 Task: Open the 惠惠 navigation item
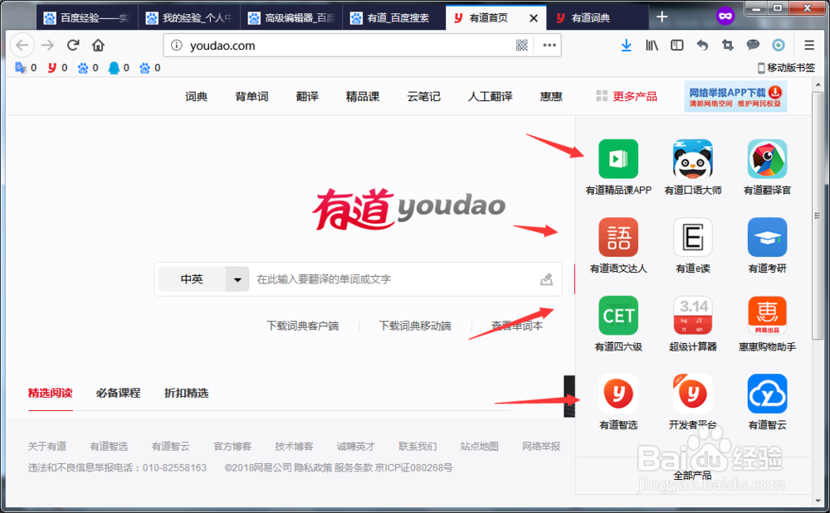tap(551, 97)
